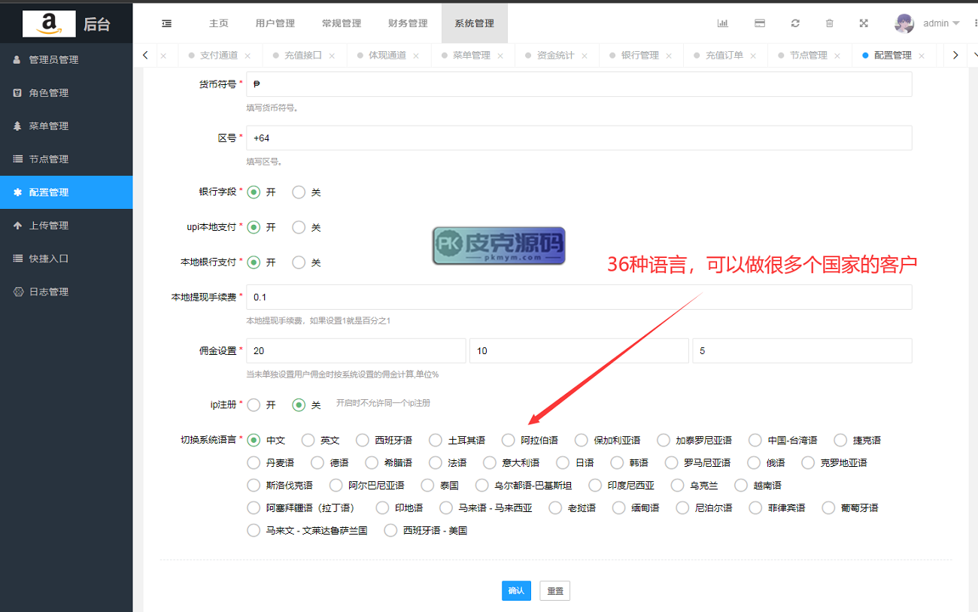
Task: Switch to the 充值订单 tab
Action: 724,56
